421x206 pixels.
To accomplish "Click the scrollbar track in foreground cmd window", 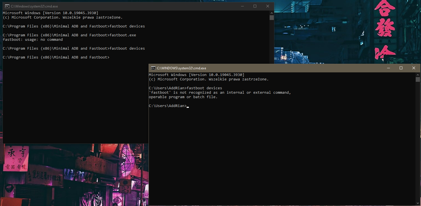I will [x=418, y=139].
